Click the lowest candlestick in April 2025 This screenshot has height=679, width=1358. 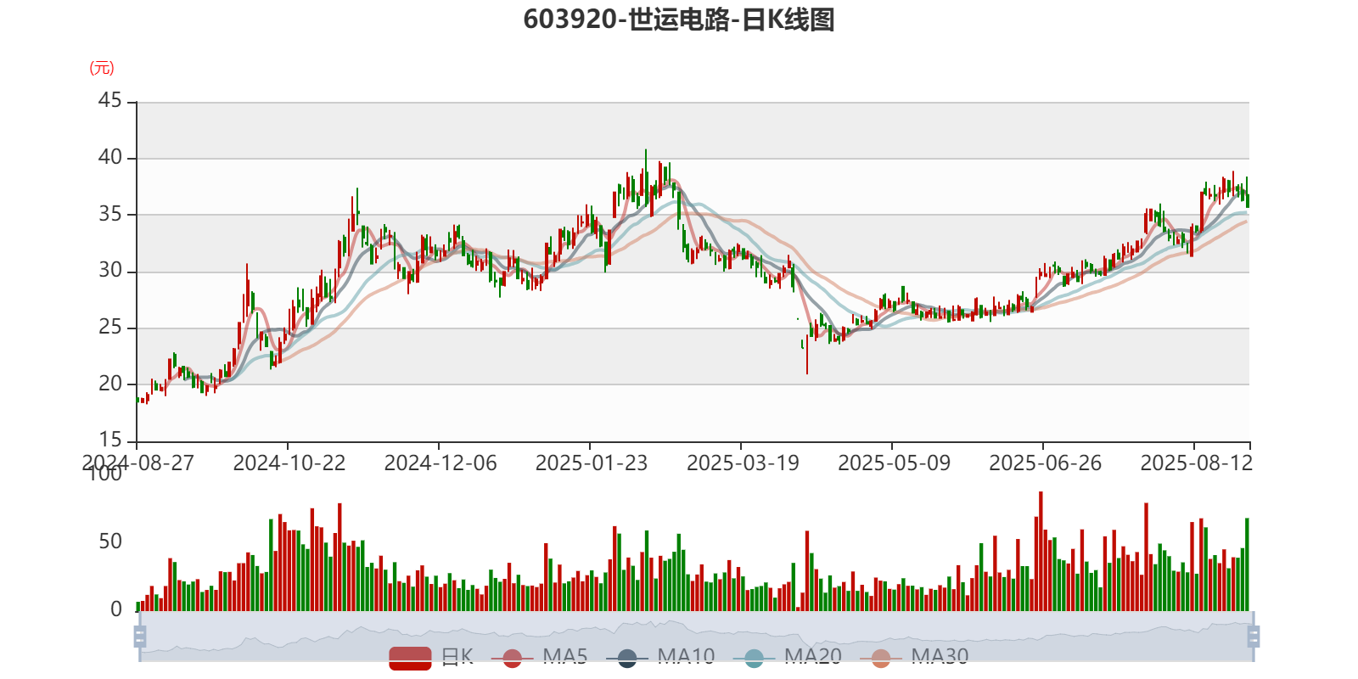tap(807, 354)
